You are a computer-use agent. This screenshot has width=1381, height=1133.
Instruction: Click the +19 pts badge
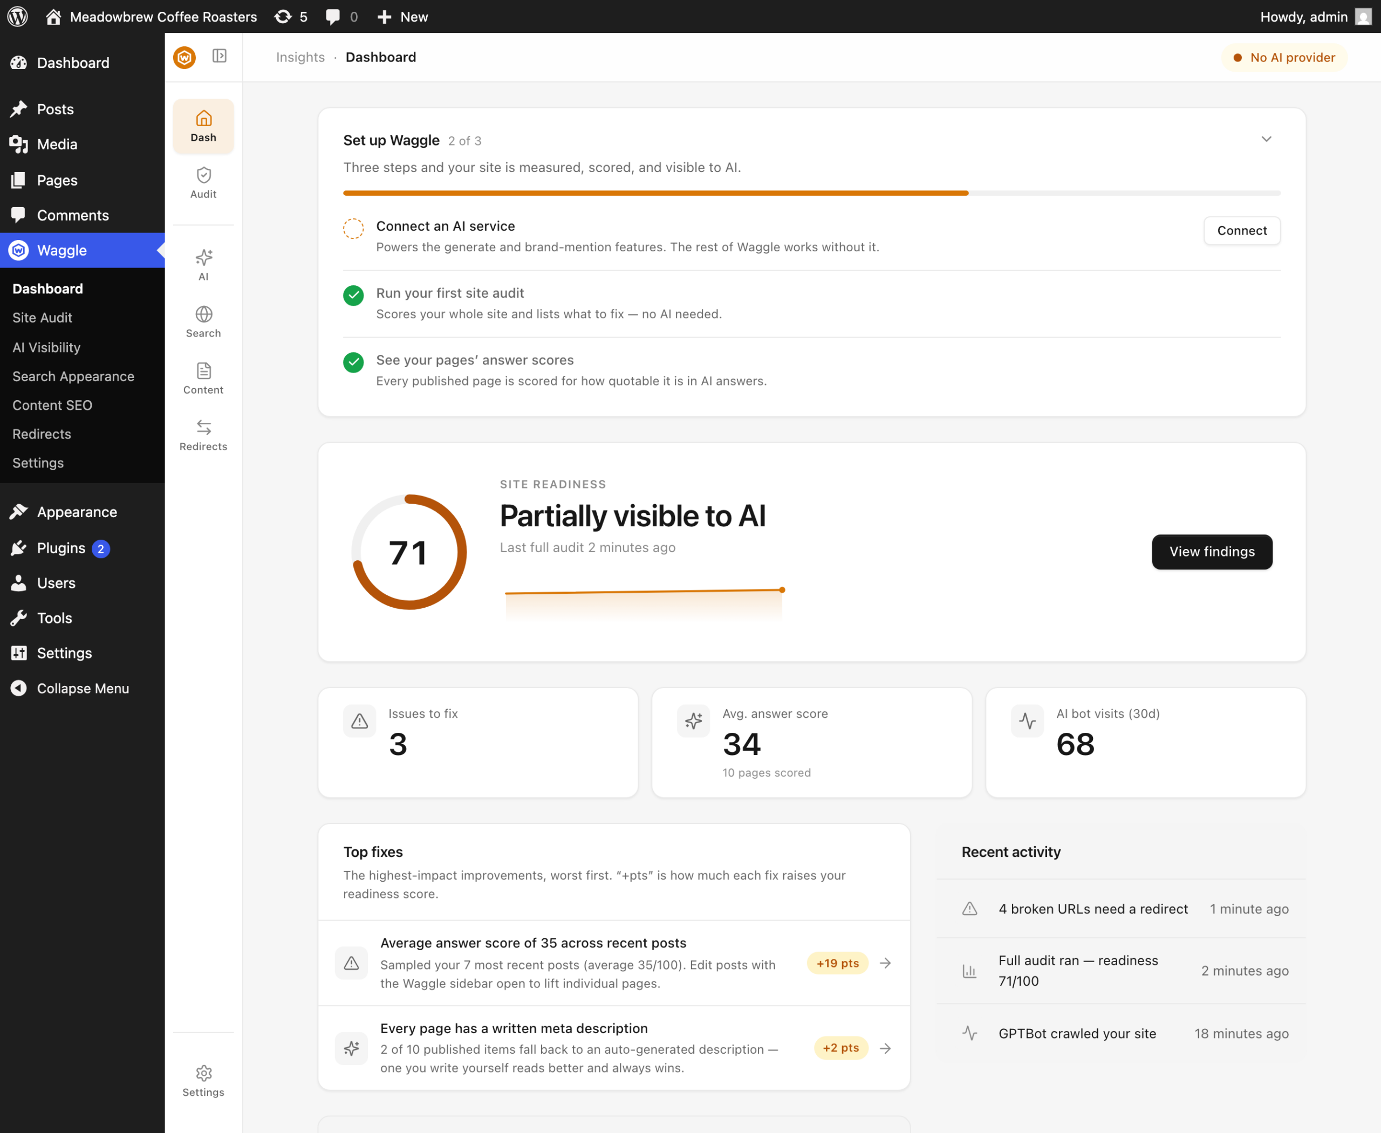(838, 963)
